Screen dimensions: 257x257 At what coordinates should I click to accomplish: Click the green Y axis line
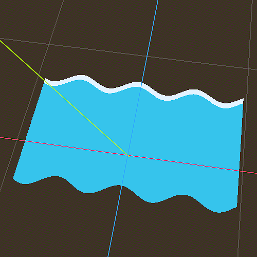64,98
